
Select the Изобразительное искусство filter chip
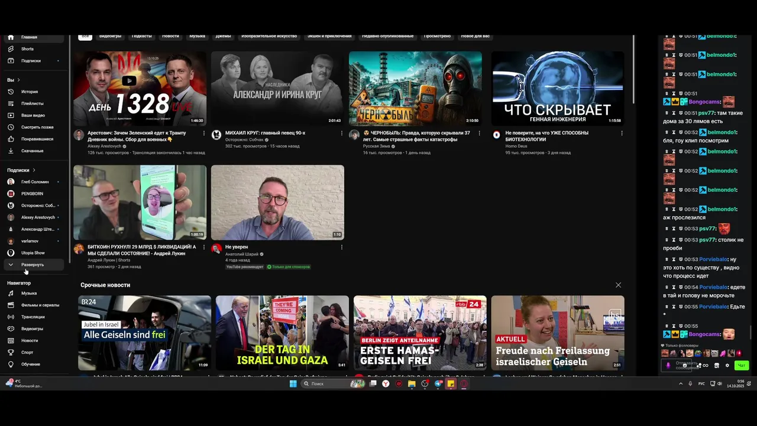click(x=269, y=36)
